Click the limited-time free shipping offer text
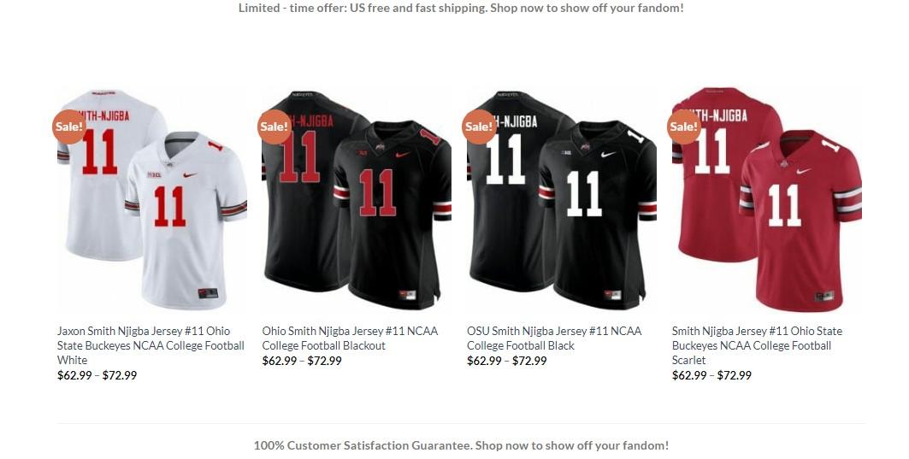The image size is (909, 459). [x=461, y=8]
